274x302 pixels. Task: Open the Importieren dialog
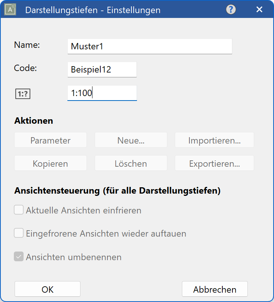[214, 140]
